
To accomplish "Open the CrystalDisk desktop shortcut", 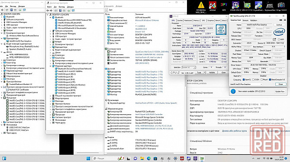I will [x=258, y=6].
